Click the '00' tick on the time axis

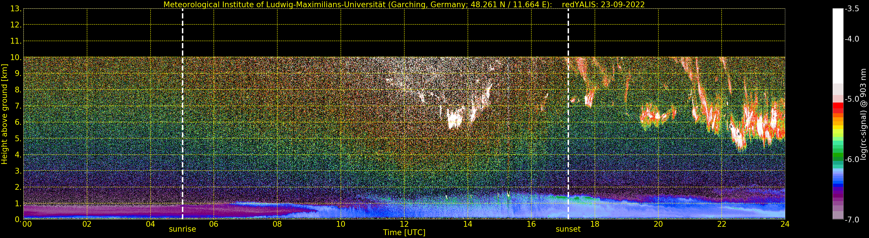point(27,224)
